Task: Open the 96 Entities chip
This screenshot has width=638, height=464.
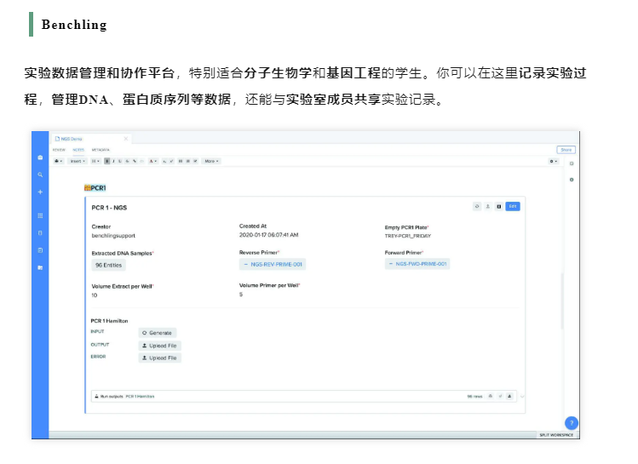Action: (x=109, y=265)
